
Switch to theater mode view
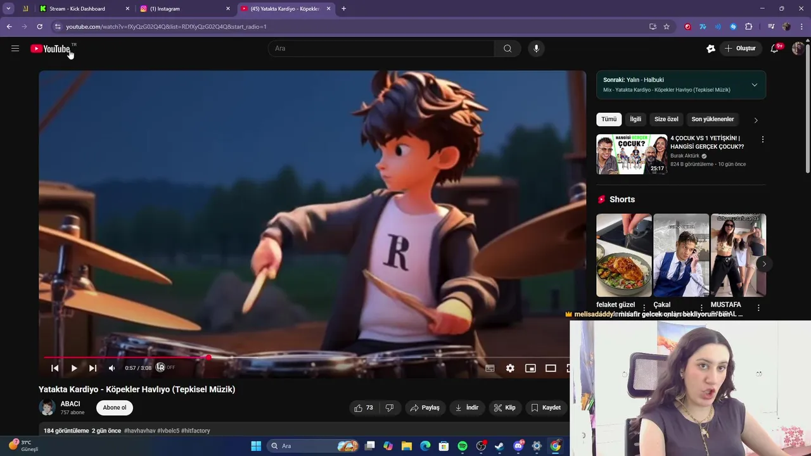click(x=551, y=368)
